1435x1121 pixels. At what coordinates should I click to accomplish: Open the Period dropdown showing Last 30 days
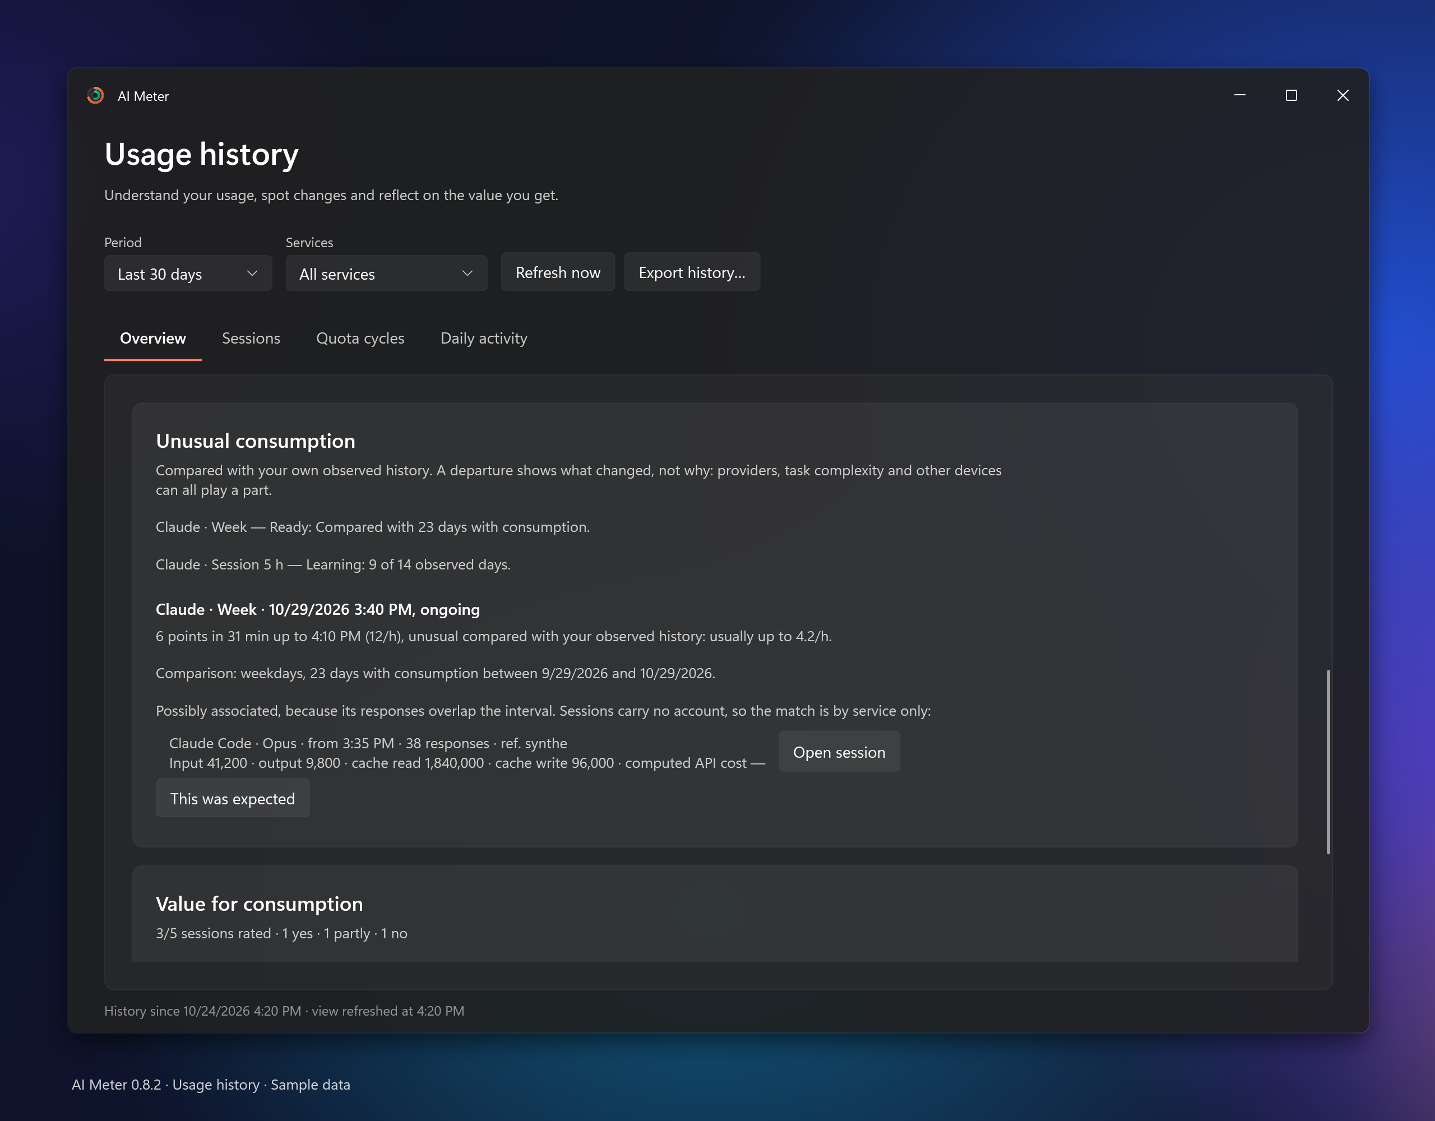[188, 274]
